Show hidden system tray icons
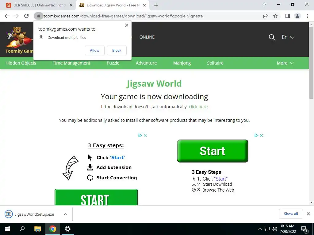Image resolution: width=314 pixels, height=235 pixels. [259, 229]
